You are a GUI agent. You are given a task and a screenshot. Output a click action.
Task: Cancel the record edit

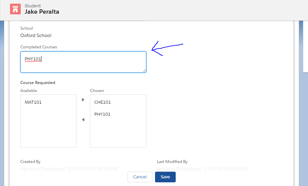(140, 177)
